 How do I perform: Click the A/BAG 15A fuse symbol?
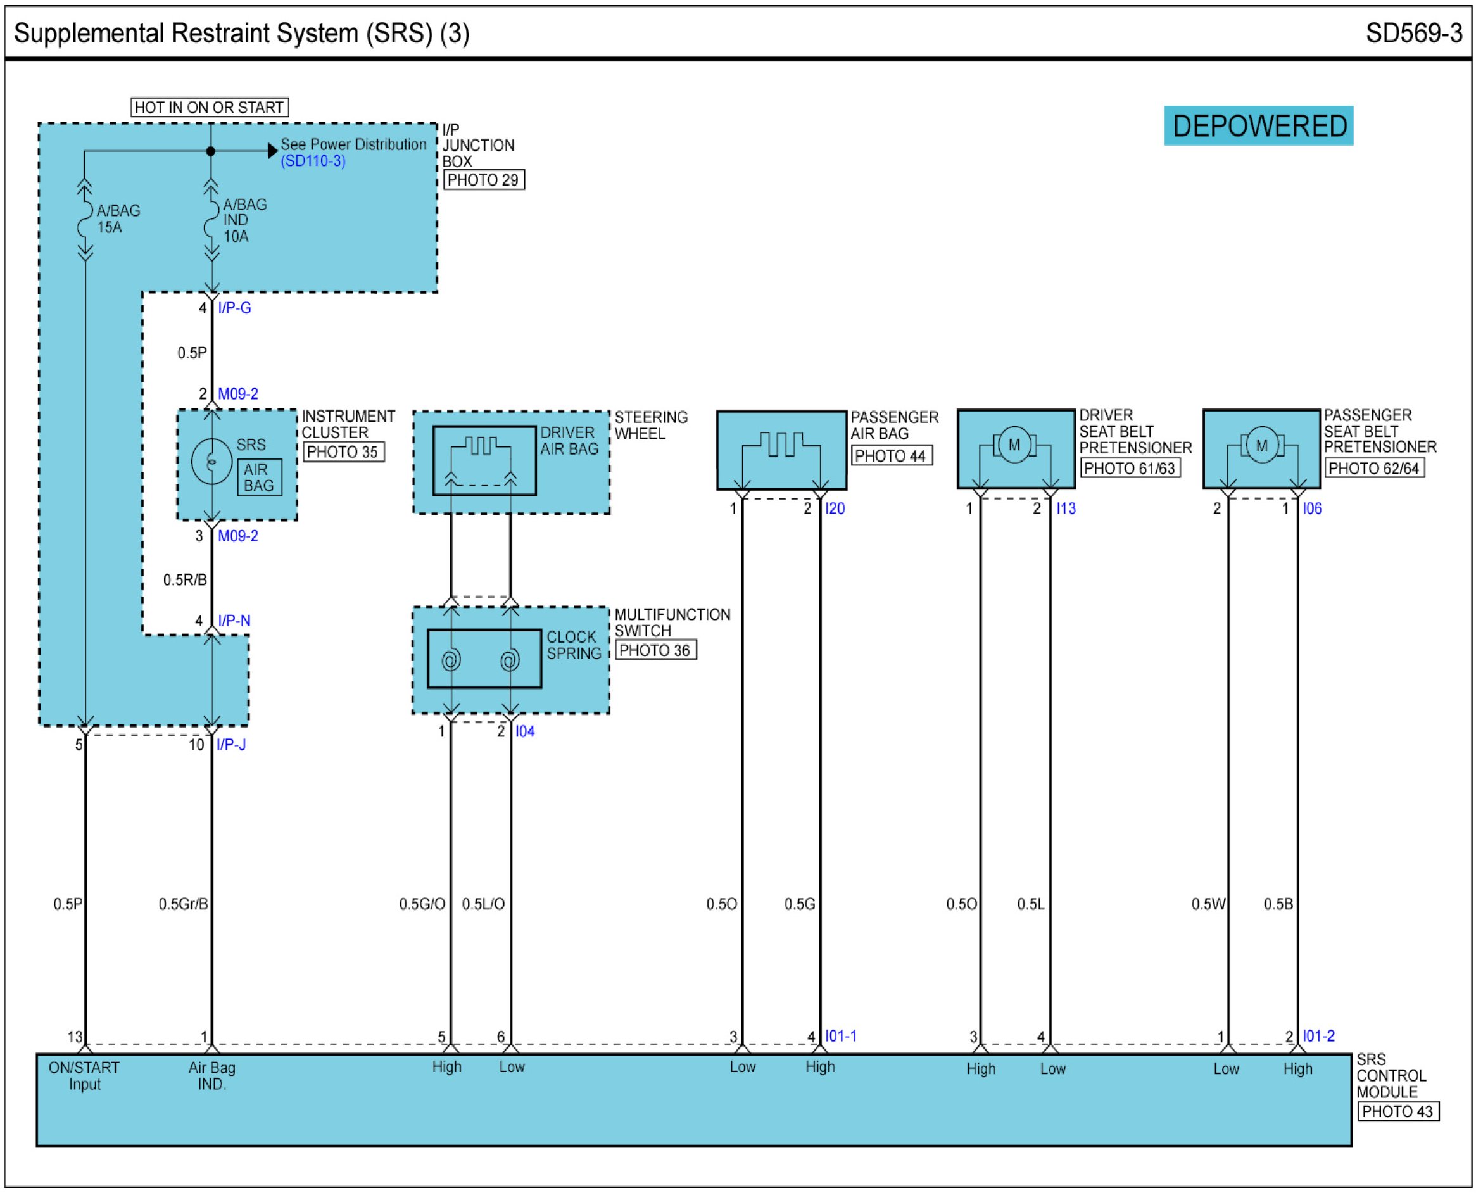click(x=84, y=220)
